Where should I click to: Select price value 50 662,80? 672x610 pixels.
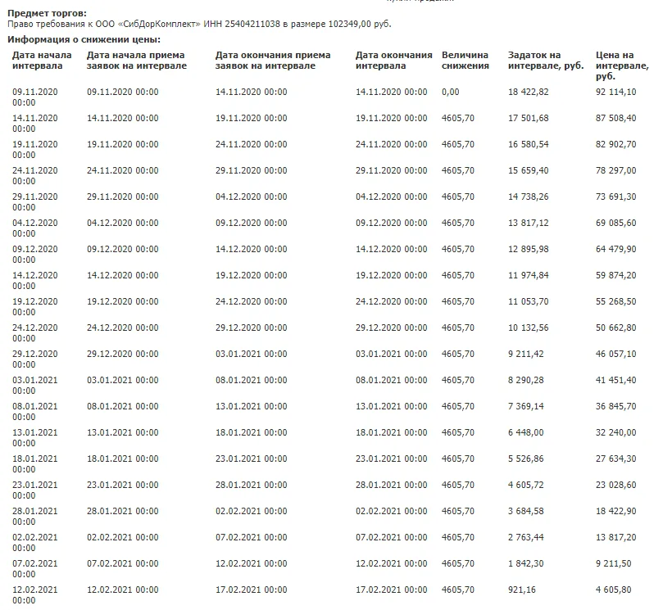(x=615, y=328)
